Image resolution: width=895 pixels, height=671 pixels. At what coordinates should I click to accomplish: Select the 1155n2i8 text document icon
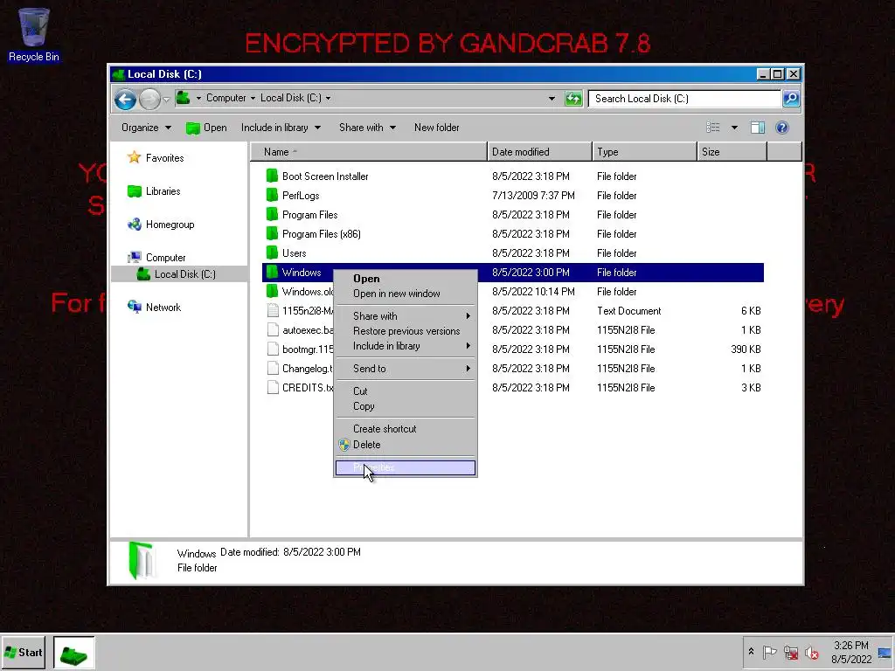[x=273, y=310]
